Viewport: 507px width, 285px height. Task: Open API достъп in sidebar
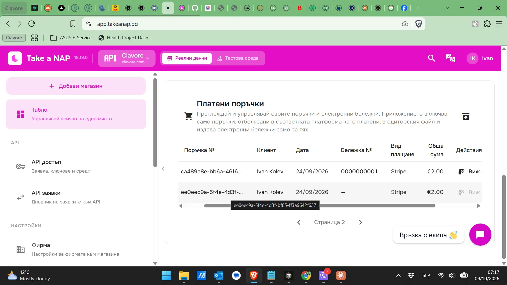pos(76,166)
